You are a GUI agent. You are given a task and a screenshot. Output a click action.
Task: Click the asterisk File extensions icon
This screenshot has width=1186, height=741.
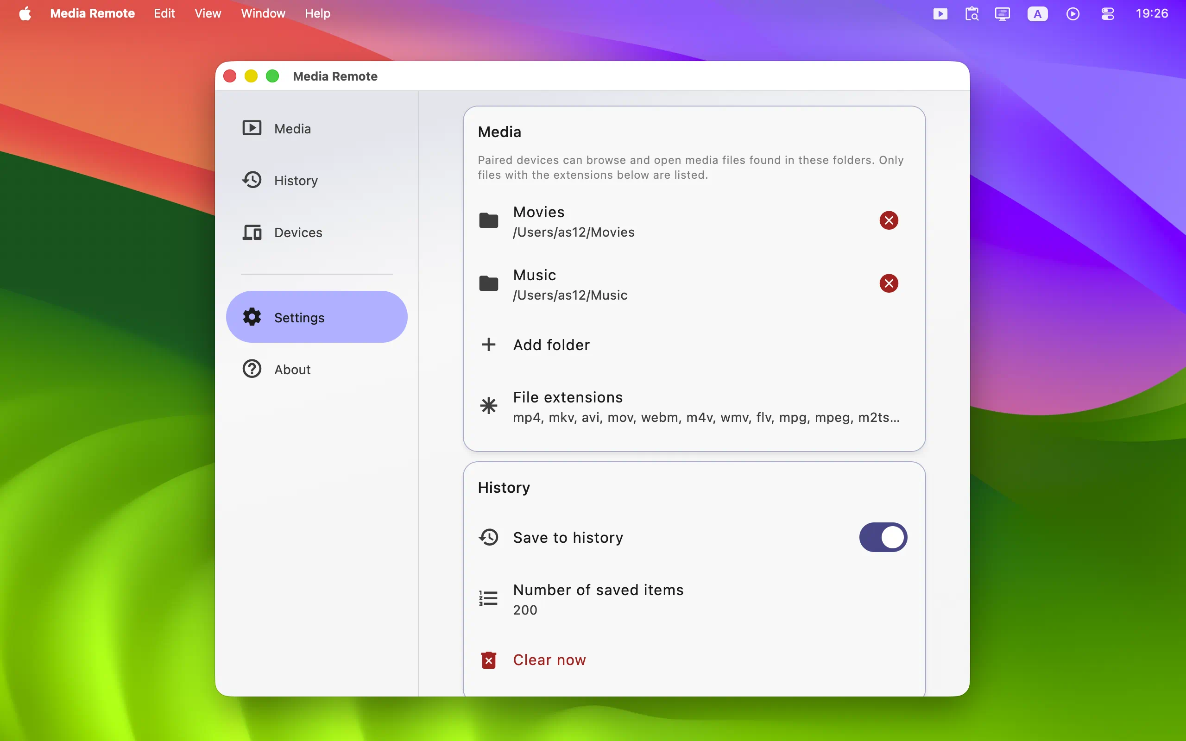(x=489, y=406)
